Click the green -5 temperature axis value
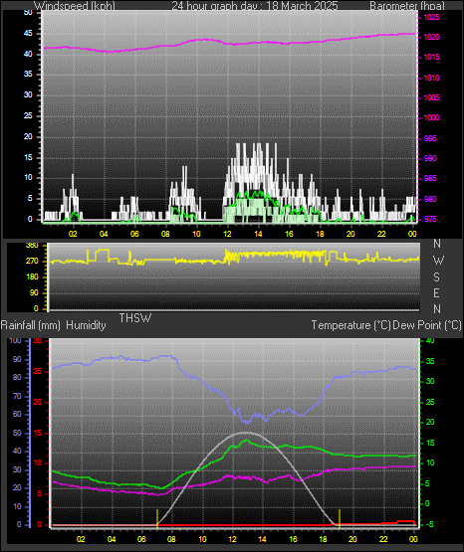This screenshot has height=552, width=464. (x=430, y=524)
